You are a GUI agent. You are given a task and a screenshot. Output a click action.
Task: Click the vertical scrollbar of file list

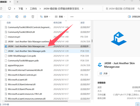[x=92, y=41]
